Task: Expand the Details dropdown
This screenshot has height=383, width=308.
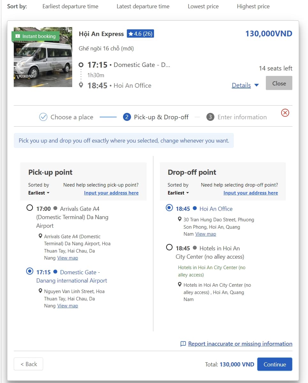Action: coord(245,85)
